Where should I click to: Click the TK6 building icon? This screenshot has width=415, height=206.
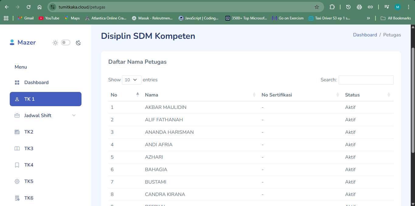[17, 198]
